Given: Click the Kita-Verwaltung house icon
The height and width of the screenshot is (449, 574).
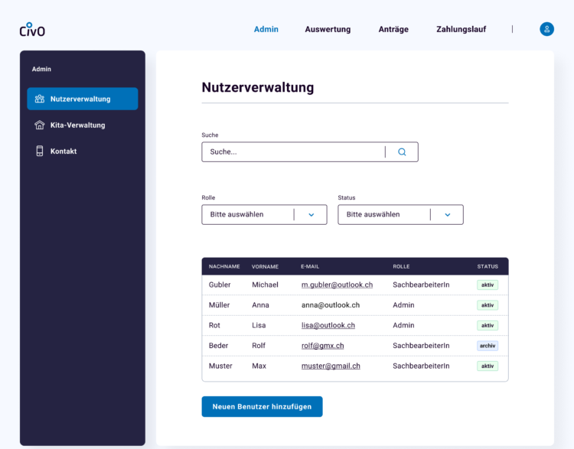Looking at the screenshot, I should point(40,125).
